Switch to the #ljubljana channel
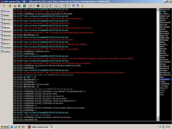Viewport: 172px width, 129px height. click(6, 32)
